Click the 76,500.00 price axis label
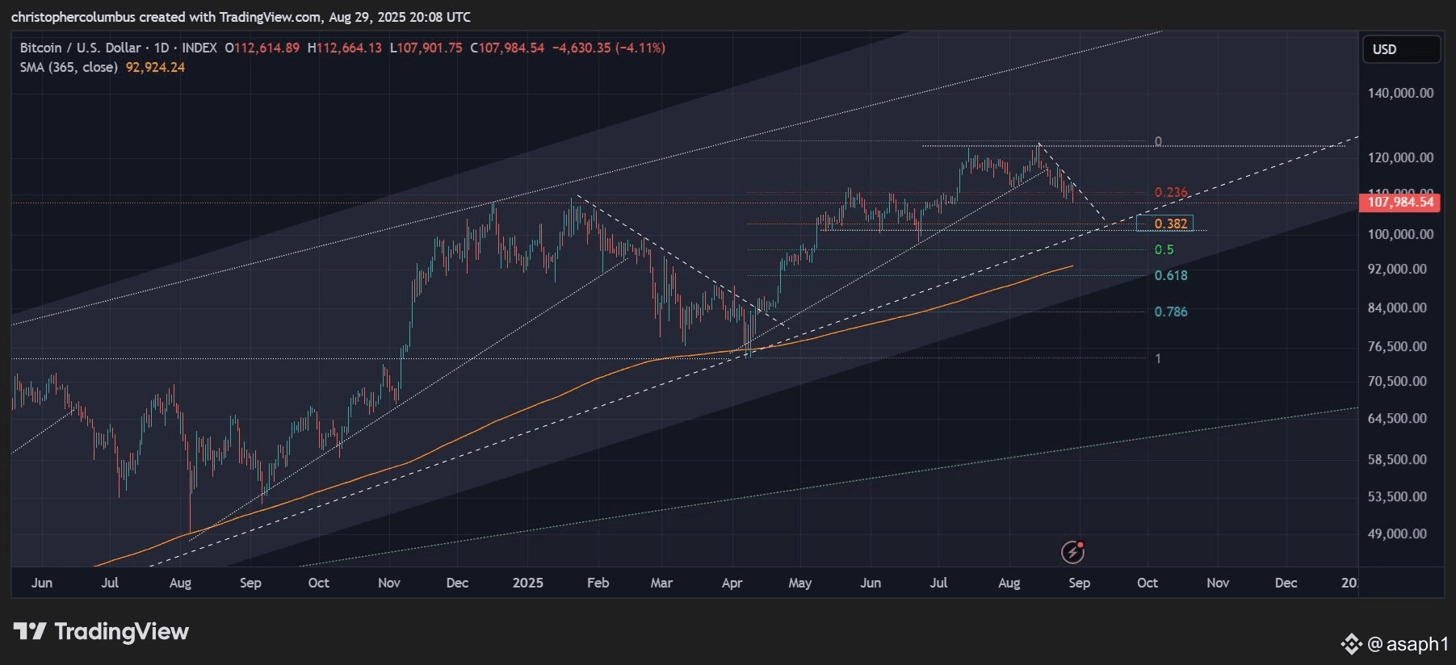Viewport: 1456px width, 665px height. (1397, 346)
